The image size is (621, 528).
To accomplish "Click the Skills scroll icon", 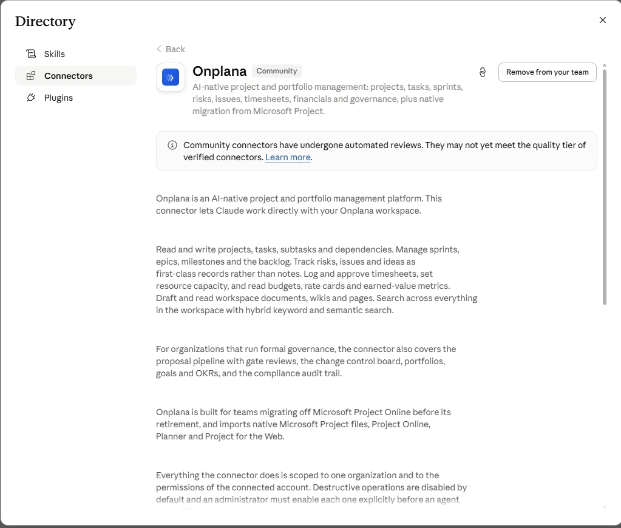I will (x=31, y=54).
